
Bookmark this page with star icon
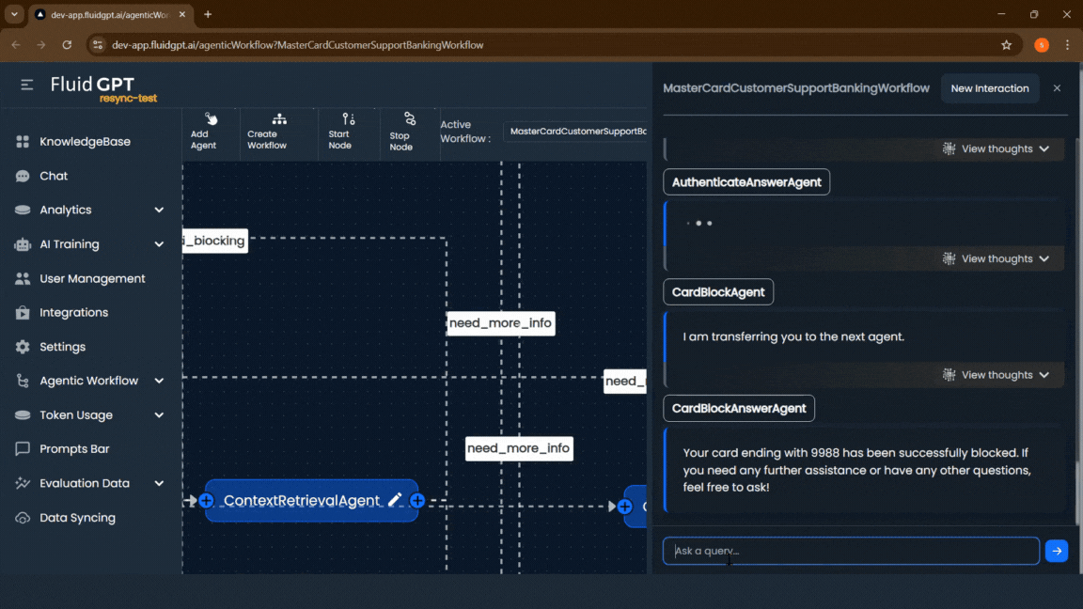point(1006,45)
